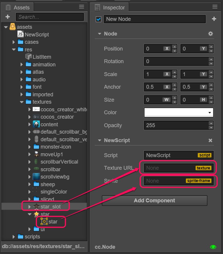The height and width of the screenshot is (254, 223).
Task: Expand the animation folder
Action: point(21,65)
